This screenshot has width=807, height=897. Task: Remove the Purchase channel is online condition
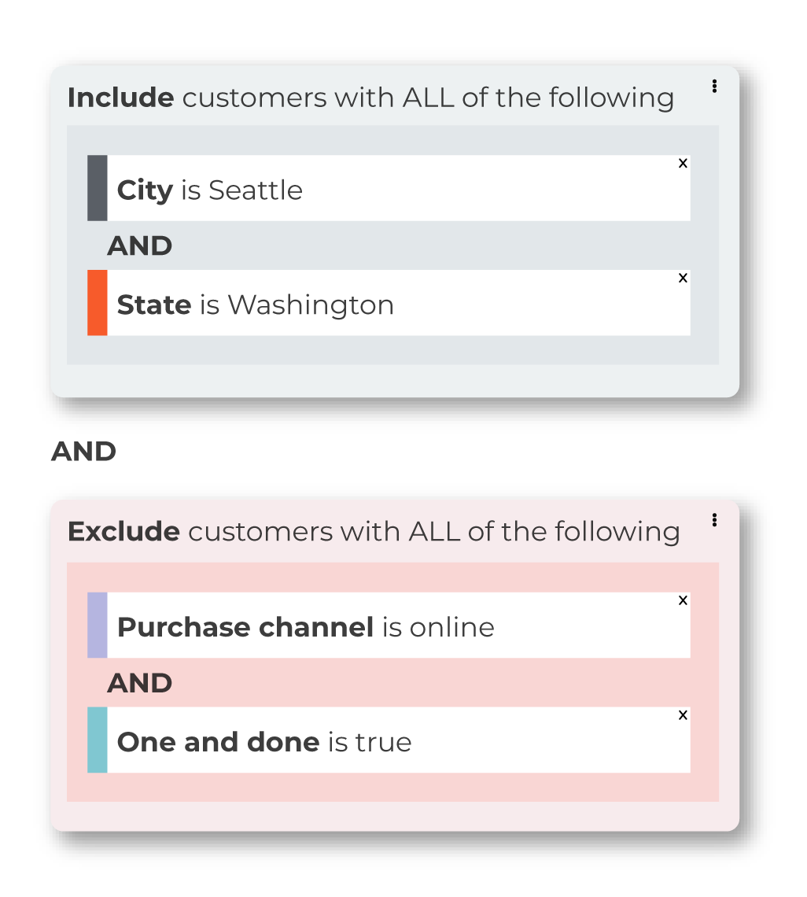tap(683, 600)
